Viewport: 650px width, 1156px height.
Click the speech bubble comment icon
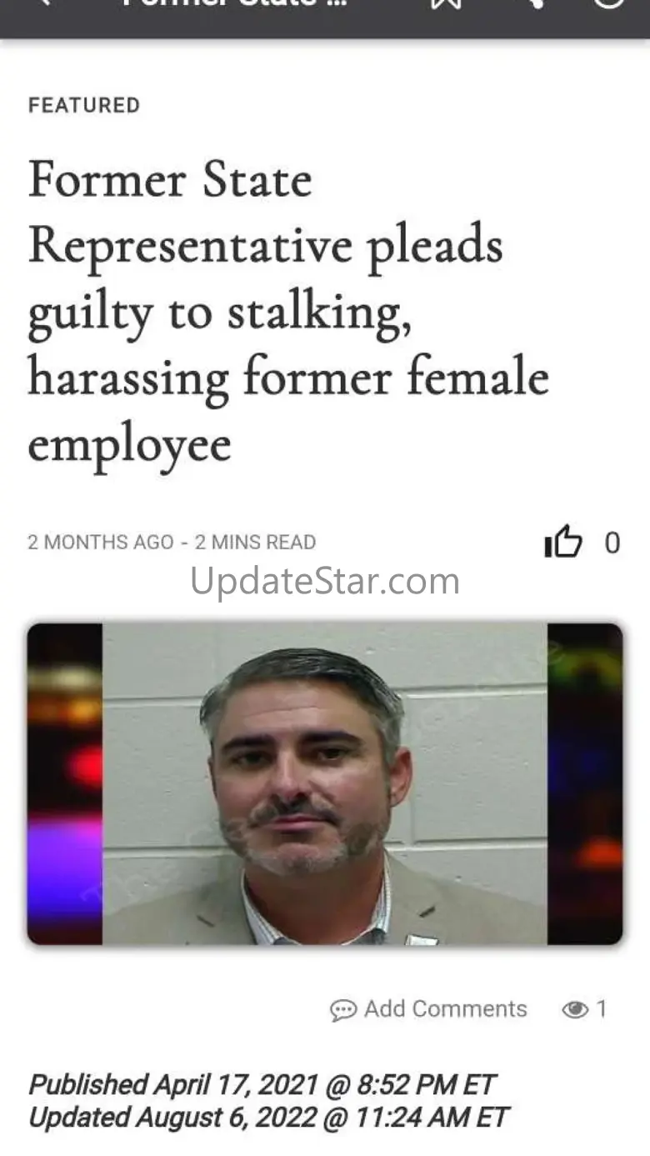click(x=343, y=1010)
